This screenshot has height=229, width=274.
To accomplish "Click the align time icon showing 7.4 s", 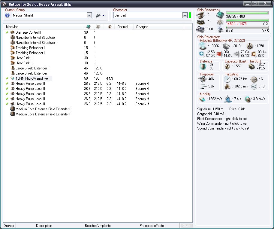I will click(228, 99).
